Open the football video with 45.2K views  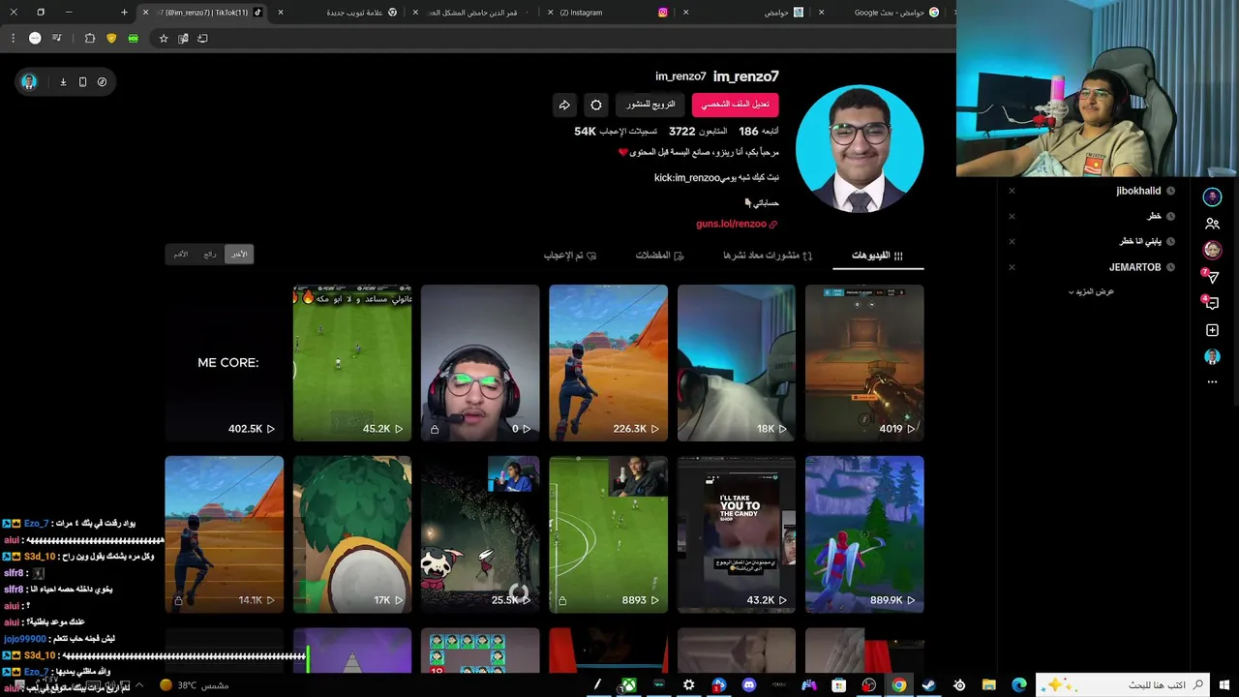[x=352, y=363]
